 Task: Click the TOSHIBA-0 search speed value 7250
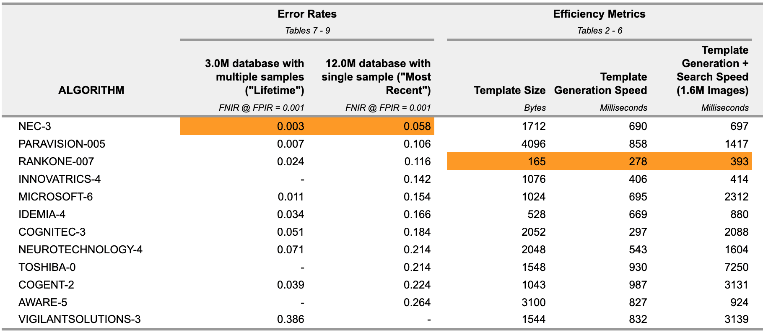[x=736, y=267]
